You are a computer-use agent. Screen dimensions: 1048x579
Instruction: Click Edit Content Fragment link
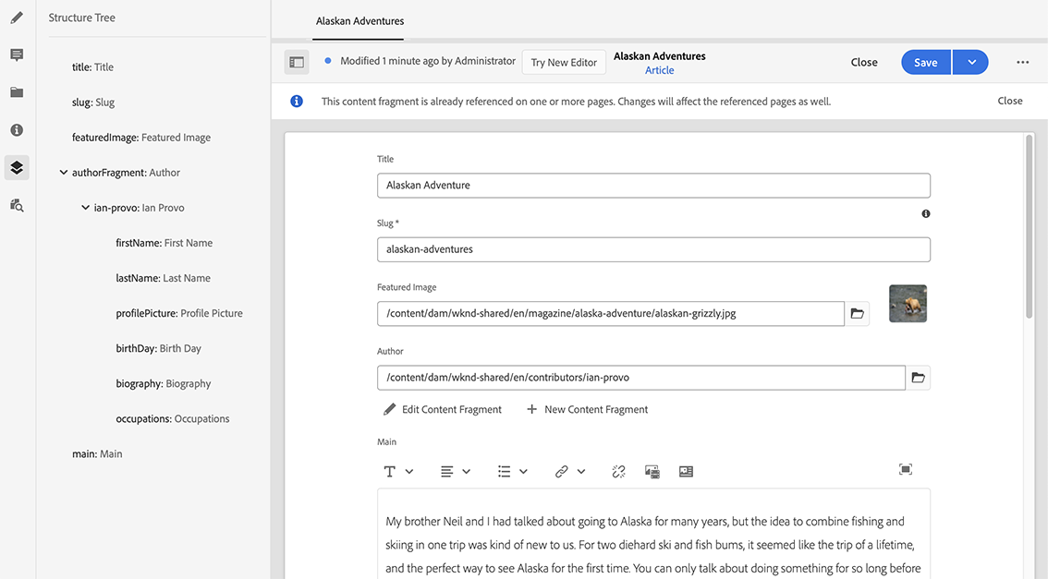[x=443, y=410]
